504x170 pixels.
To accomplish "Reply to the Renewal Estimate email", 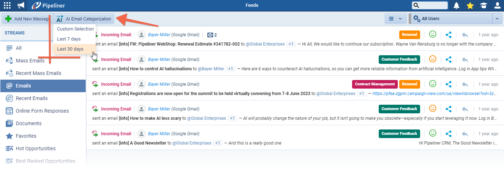I will (x=465, y=35).
